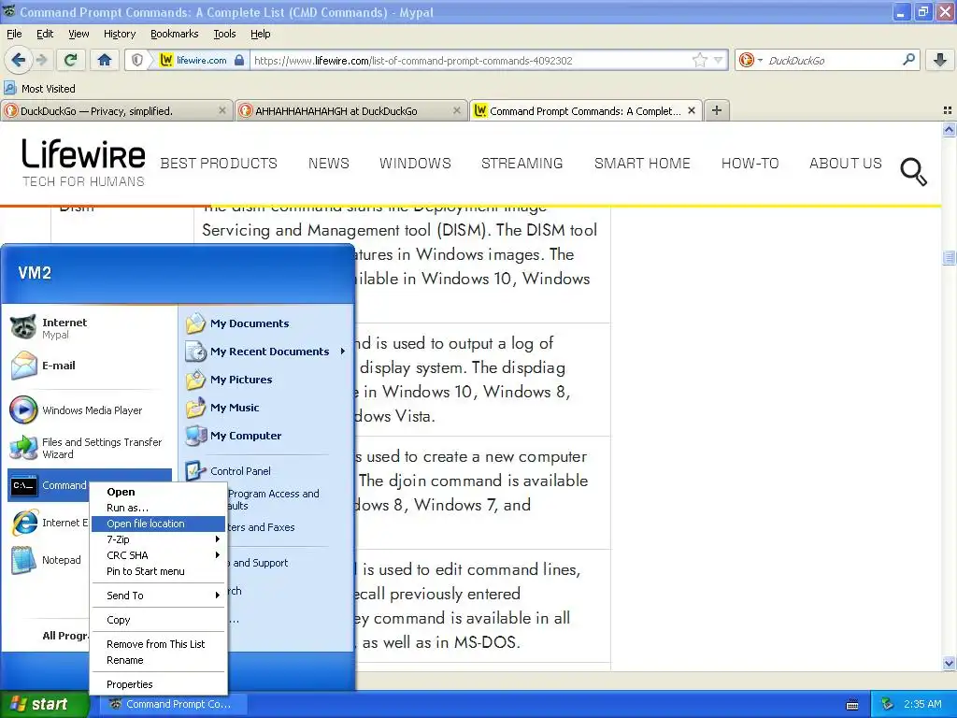Open the HOW-TO navigation link
957x718 pixels.
[750, 163]
